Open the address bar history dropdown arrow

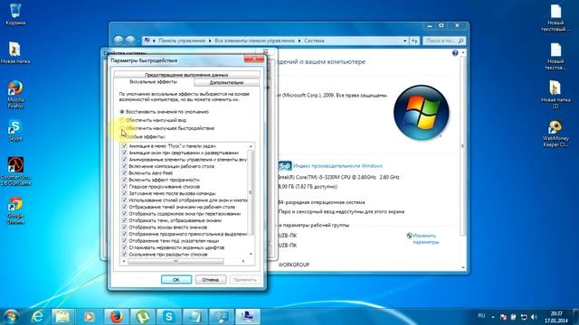click(405, 41)
